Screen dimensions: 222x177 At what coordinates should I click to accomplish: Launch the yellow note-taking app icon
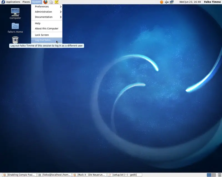57,2
